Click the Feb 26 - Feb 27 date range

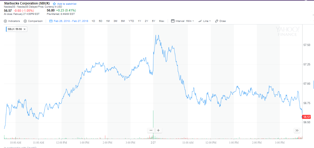pyautogui.click(x=71, y=21)
